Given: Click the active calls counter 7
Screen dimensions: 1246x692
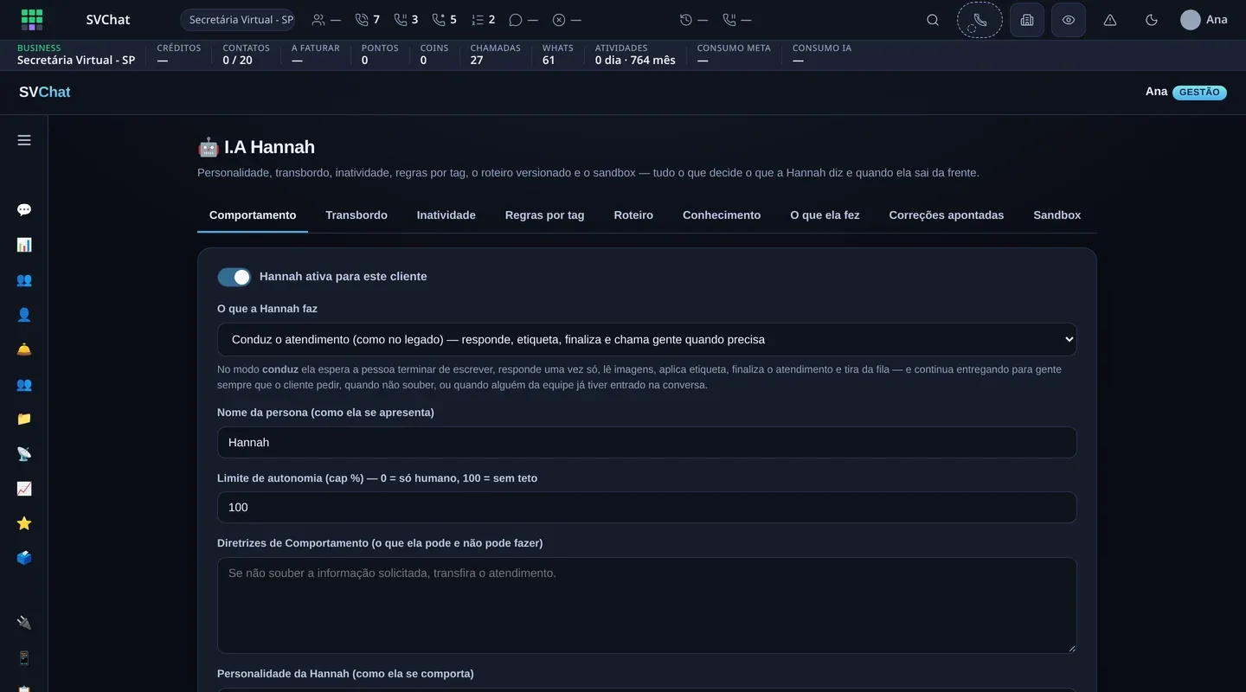Looking at the screenshot, I should (x=368, y=20).
